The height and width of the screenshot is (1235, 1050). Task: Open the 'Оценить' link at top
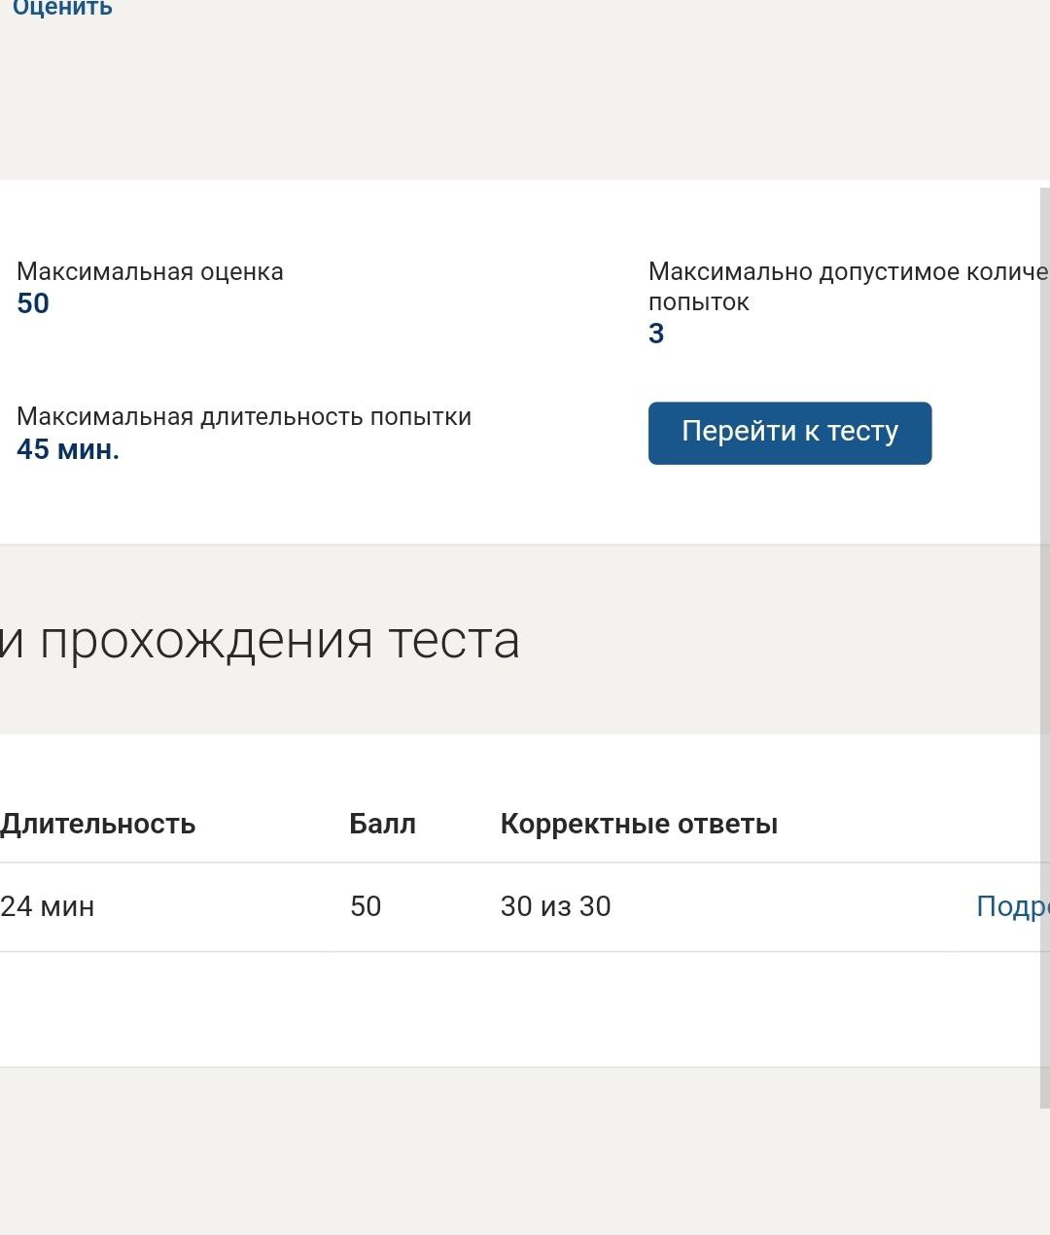click(x=62, y=9)
